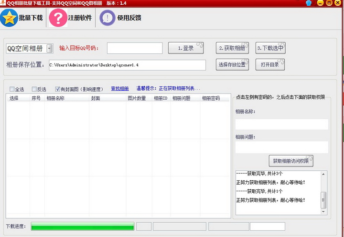Click the album save path field
The height and width of the screenshot is (237, 344).
[127, 65]
